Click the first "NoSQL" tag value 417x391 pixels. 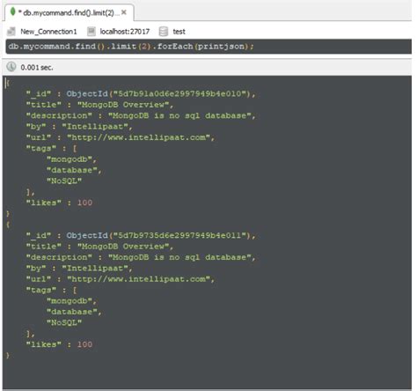(x=64, y=181)
